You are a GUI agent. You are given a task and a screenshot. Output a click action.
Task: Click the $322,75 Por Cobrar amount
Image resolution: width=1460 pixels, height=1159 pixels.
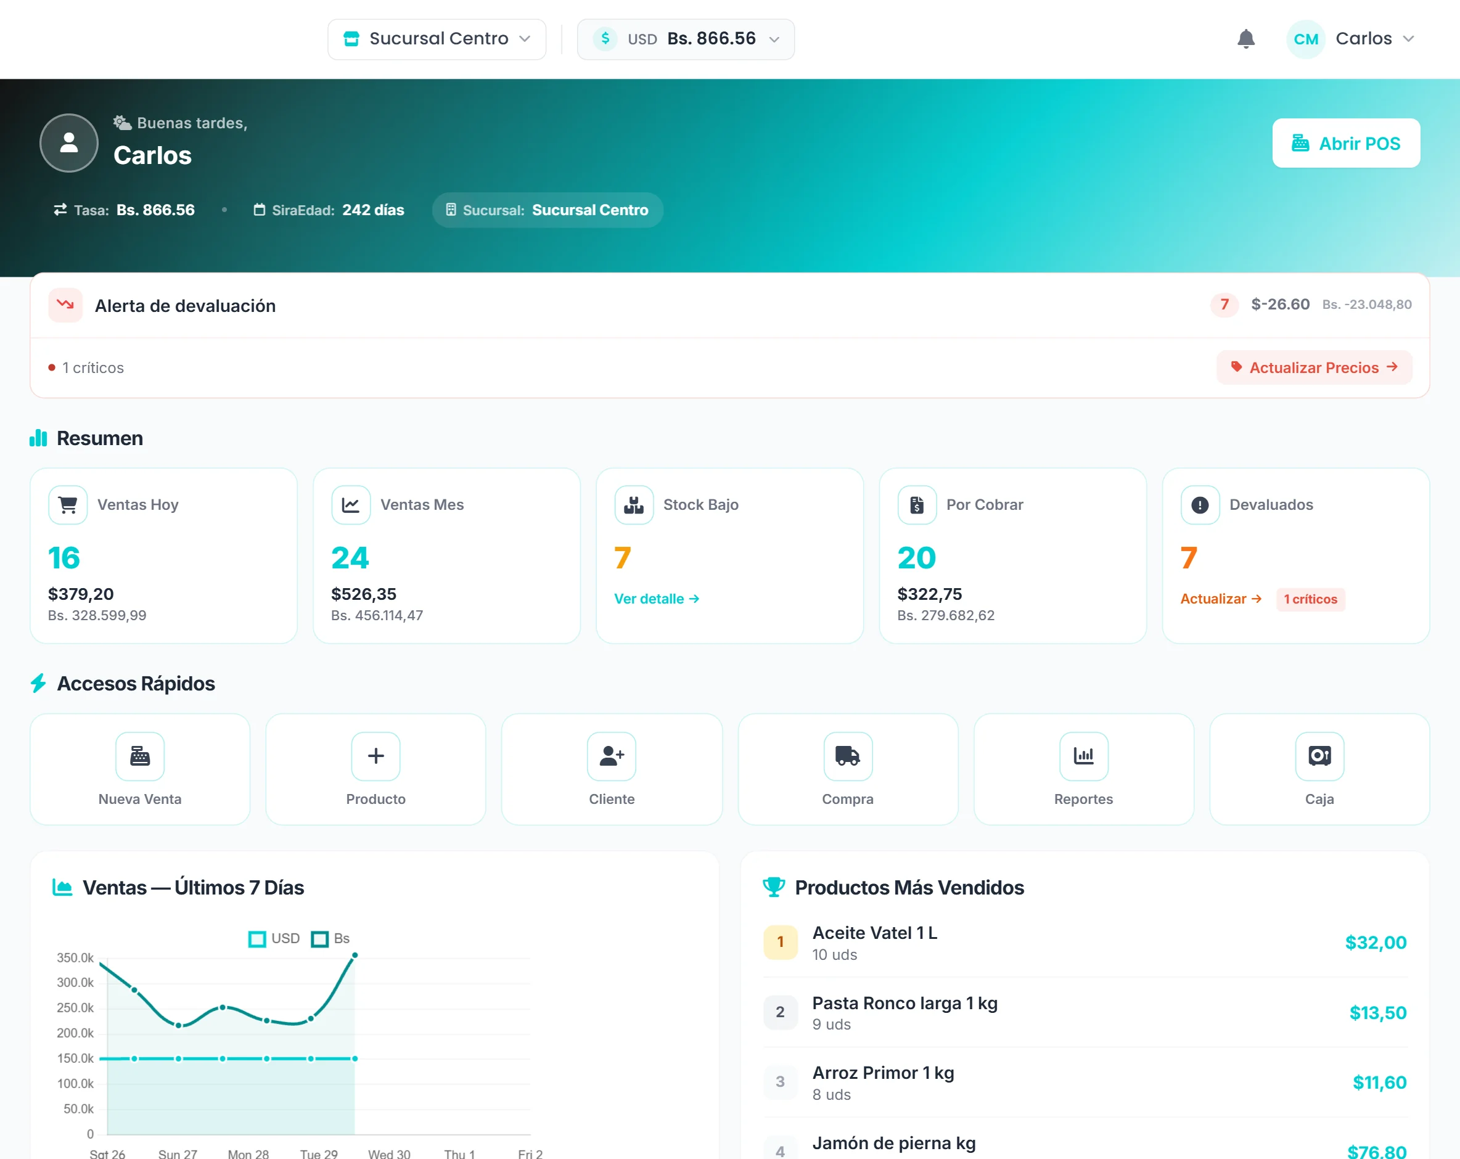click(929, 593)
